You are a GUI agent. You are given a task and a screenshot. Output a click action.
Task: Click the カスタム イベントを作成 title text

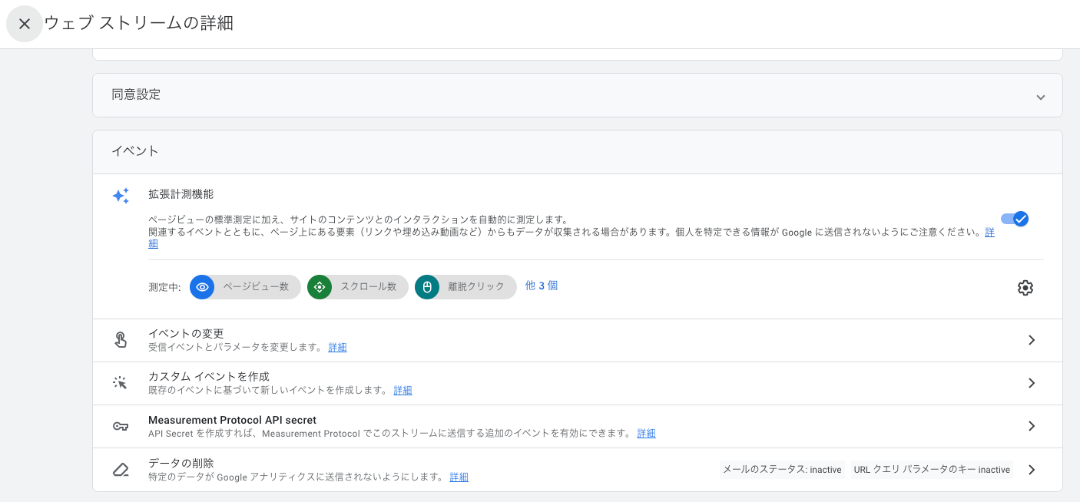[x=208, y=377]
